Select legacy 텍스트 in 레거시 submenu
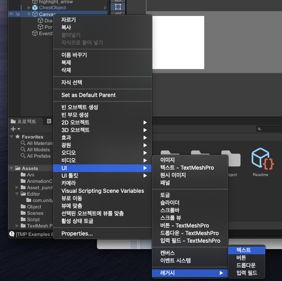The height and width of the screenshot is (281, 282). tap(247, 250)
